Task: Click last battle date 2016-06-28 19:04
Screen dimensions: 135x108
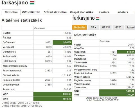Action: tap(108, 98)
